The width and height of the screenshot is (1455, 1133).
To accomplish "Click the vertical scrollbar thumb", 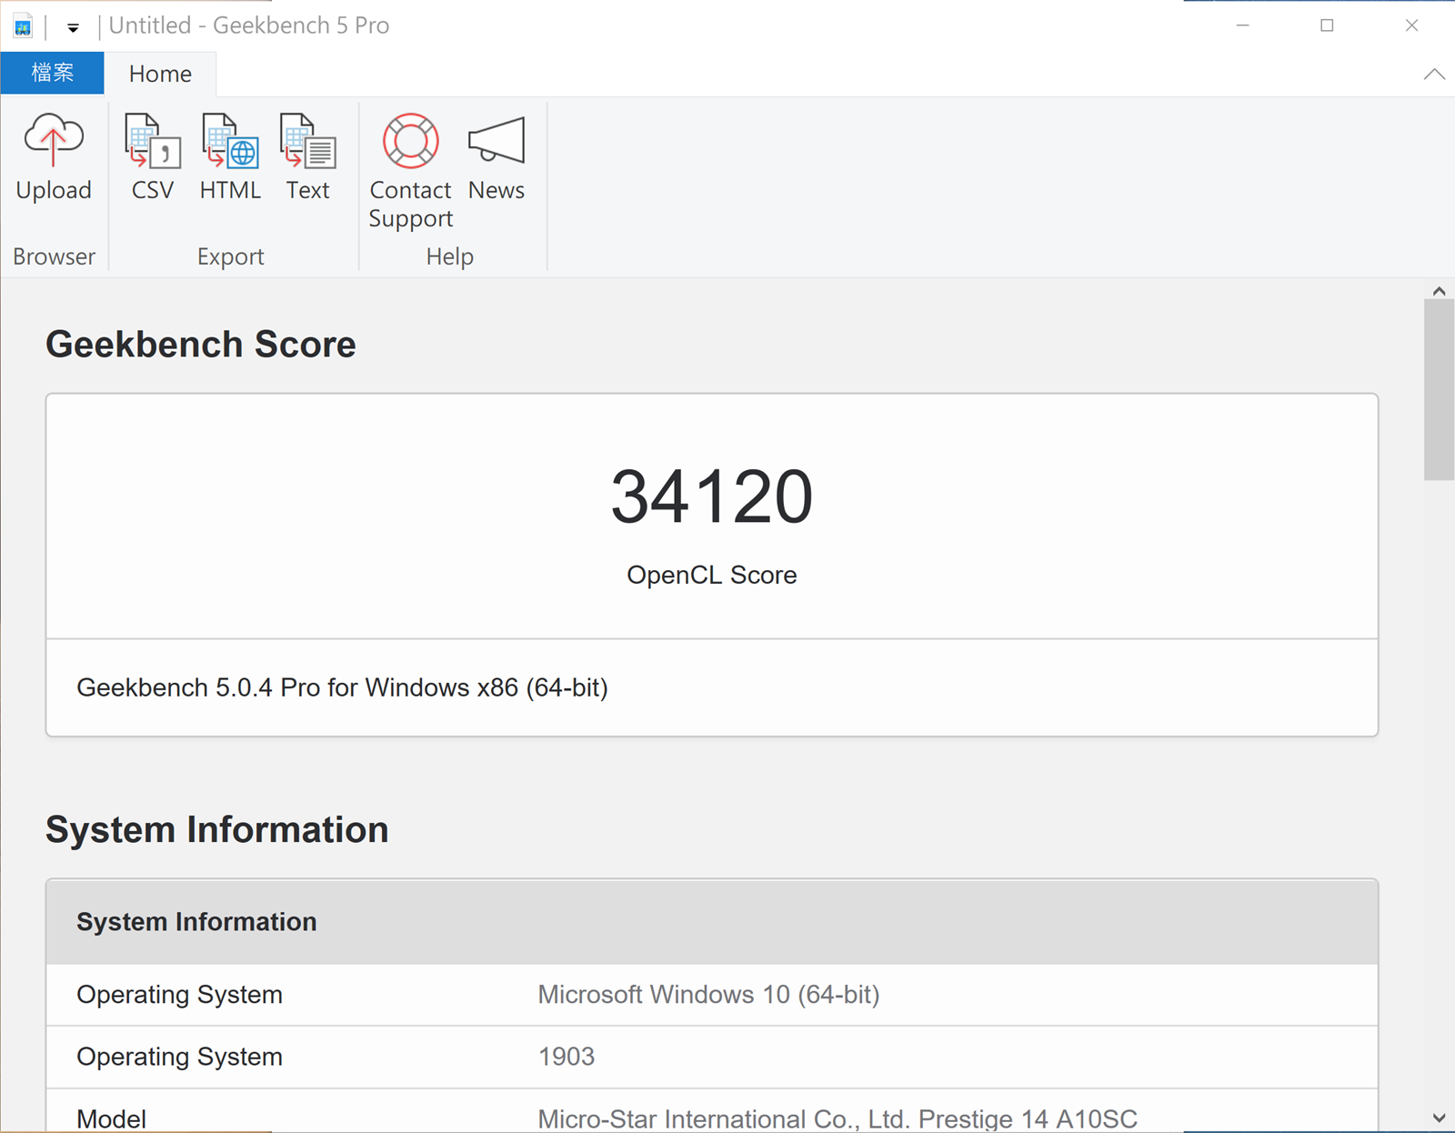I will [x=1439, y=389].
